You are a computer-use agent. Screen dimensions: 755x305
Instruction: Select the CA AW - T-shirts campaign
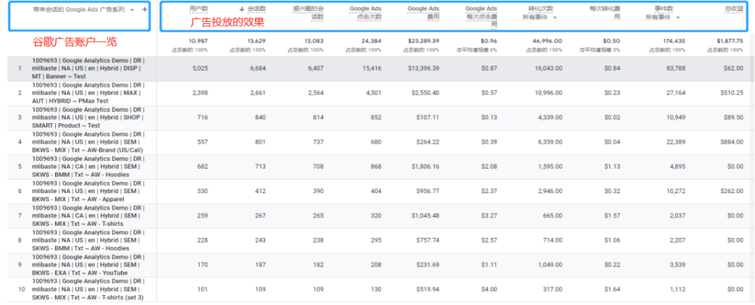87,216
